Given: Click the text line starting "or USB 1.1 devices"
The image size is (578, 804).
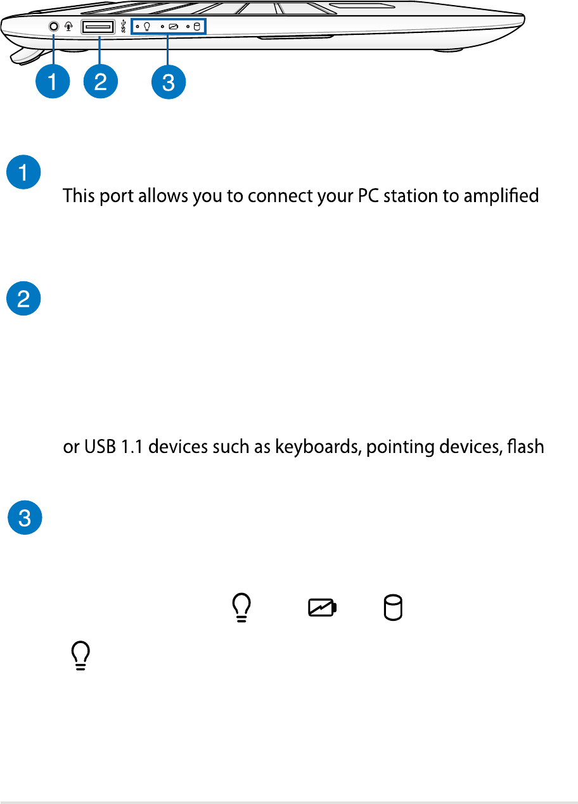Looking at the screenshot, I should (303, 447).
